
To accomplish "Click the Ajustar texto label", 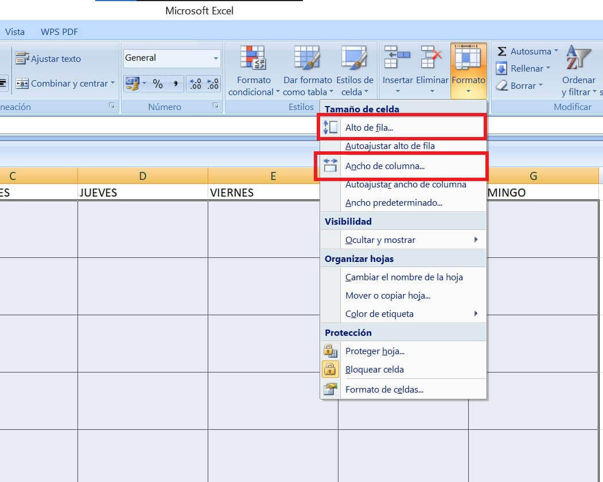I will [56, 59].
